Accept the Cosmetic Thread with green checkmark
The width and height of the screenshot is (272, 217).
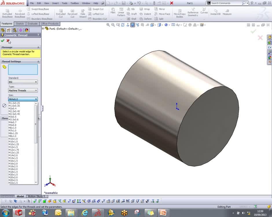pos(3,41)
